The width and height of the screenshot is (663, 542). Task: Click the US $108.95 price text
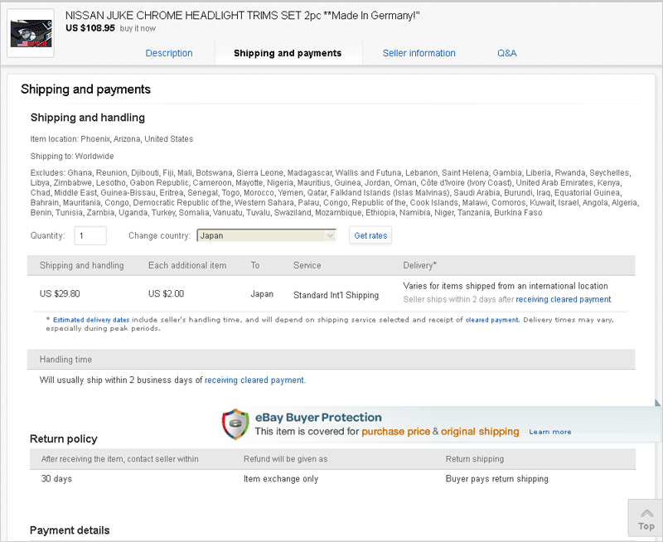point(90,28)
